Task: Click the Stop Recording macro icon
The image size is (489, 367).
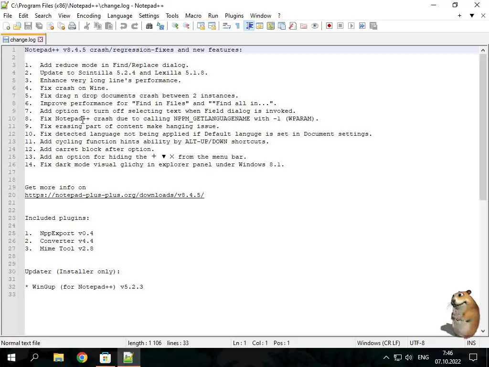Action: (x=340, y=26)
